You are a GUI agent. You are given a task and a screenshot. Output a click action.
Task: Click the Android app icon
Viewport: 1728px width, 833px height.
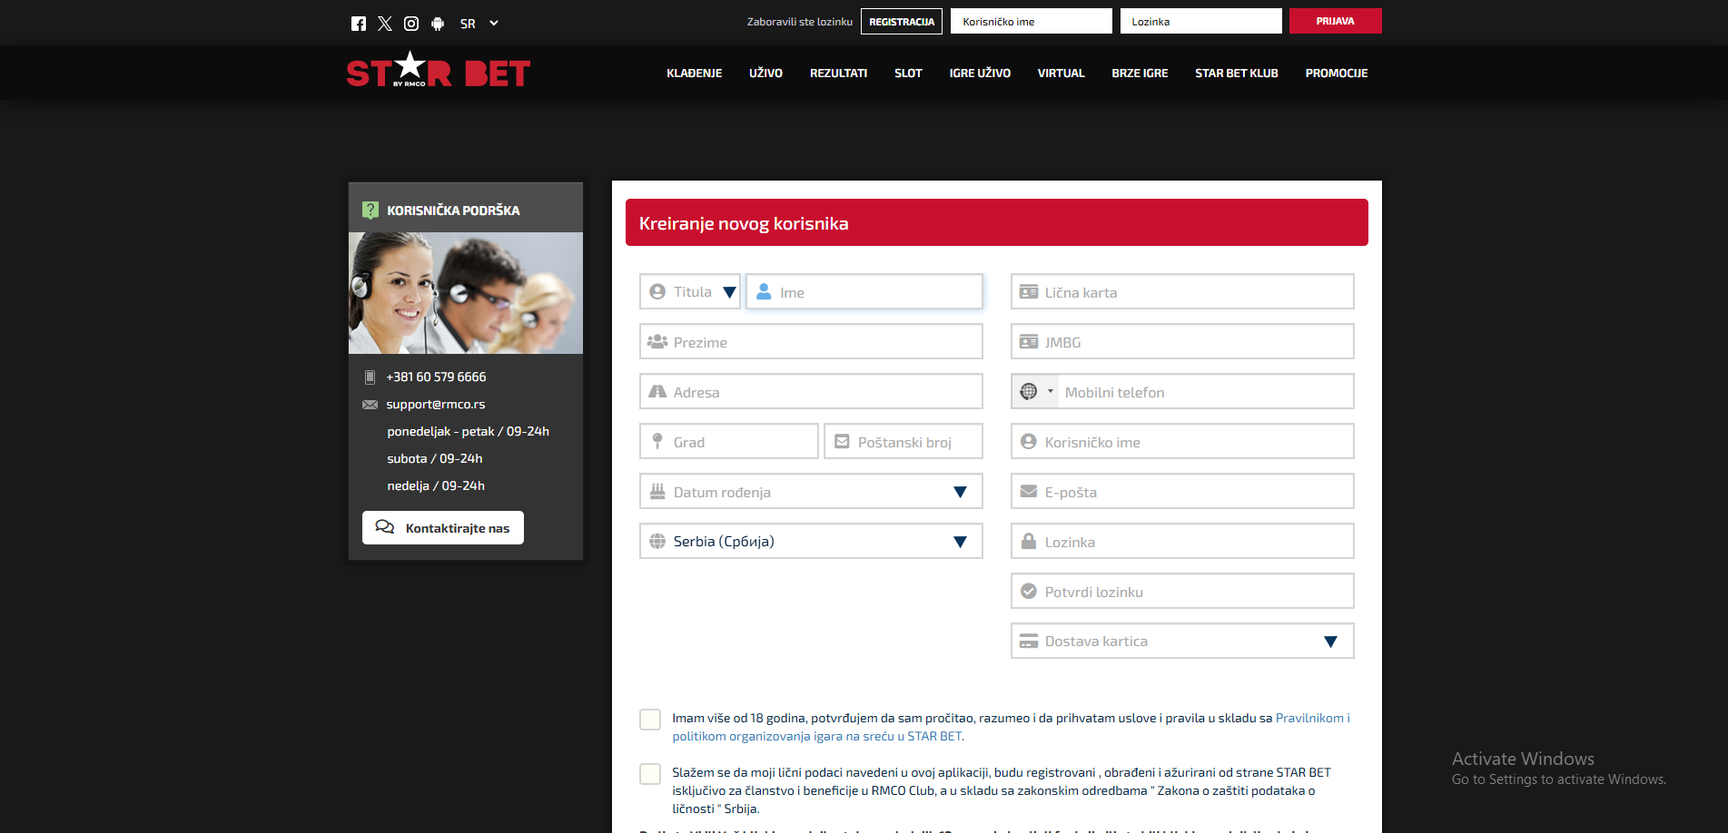(x=438, y=24)
